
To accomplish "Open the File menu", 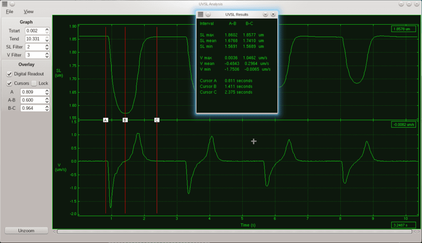I will (x=9, y=12).
